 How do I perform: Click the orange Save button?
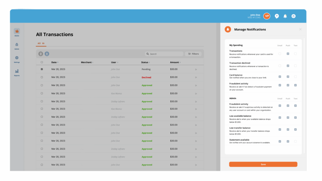pyautogui.click(x=263, y=164)
